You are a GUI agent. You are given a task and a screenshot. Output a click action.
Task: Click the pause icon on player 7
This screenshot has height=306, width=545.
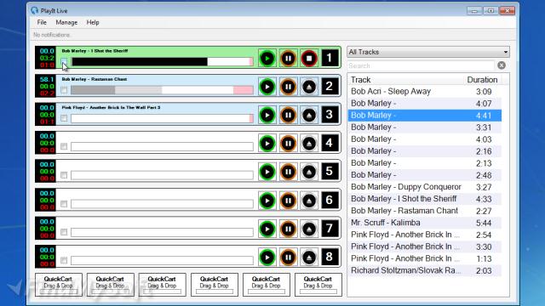click(288, 229)
